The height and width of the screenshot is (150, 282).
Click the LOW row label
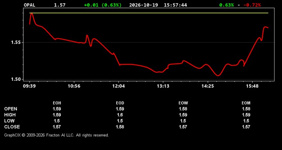point(9,121)
